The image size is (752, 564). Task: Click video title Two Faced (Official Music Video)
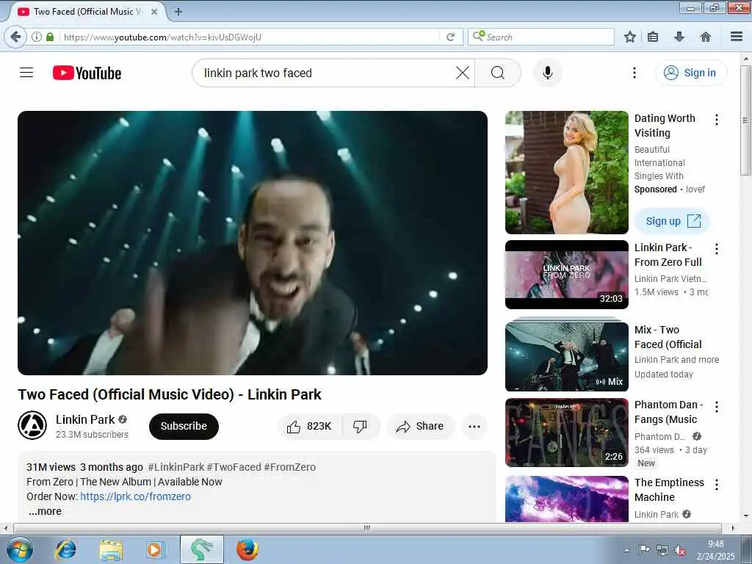(170, 394)
